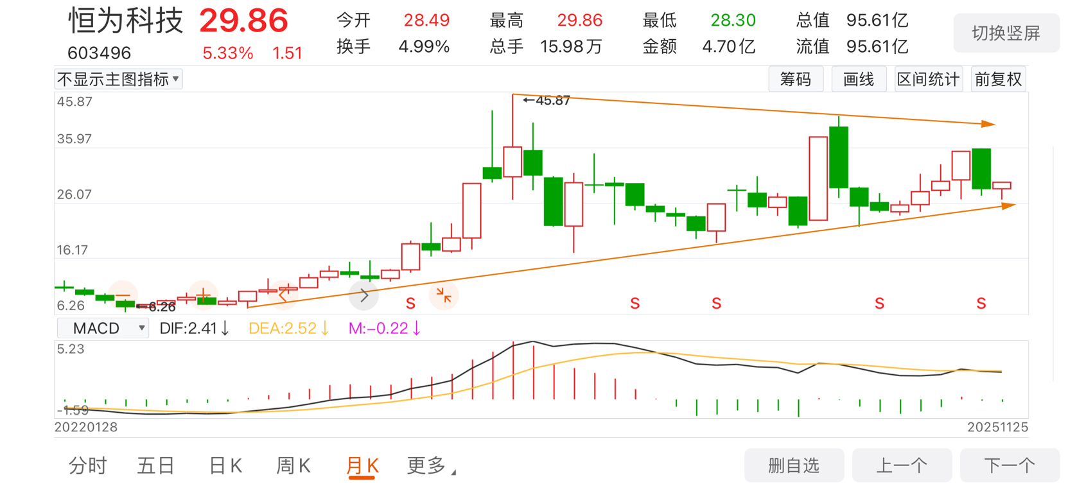Click the M:-0.22 indicator value

click(385, 328)
